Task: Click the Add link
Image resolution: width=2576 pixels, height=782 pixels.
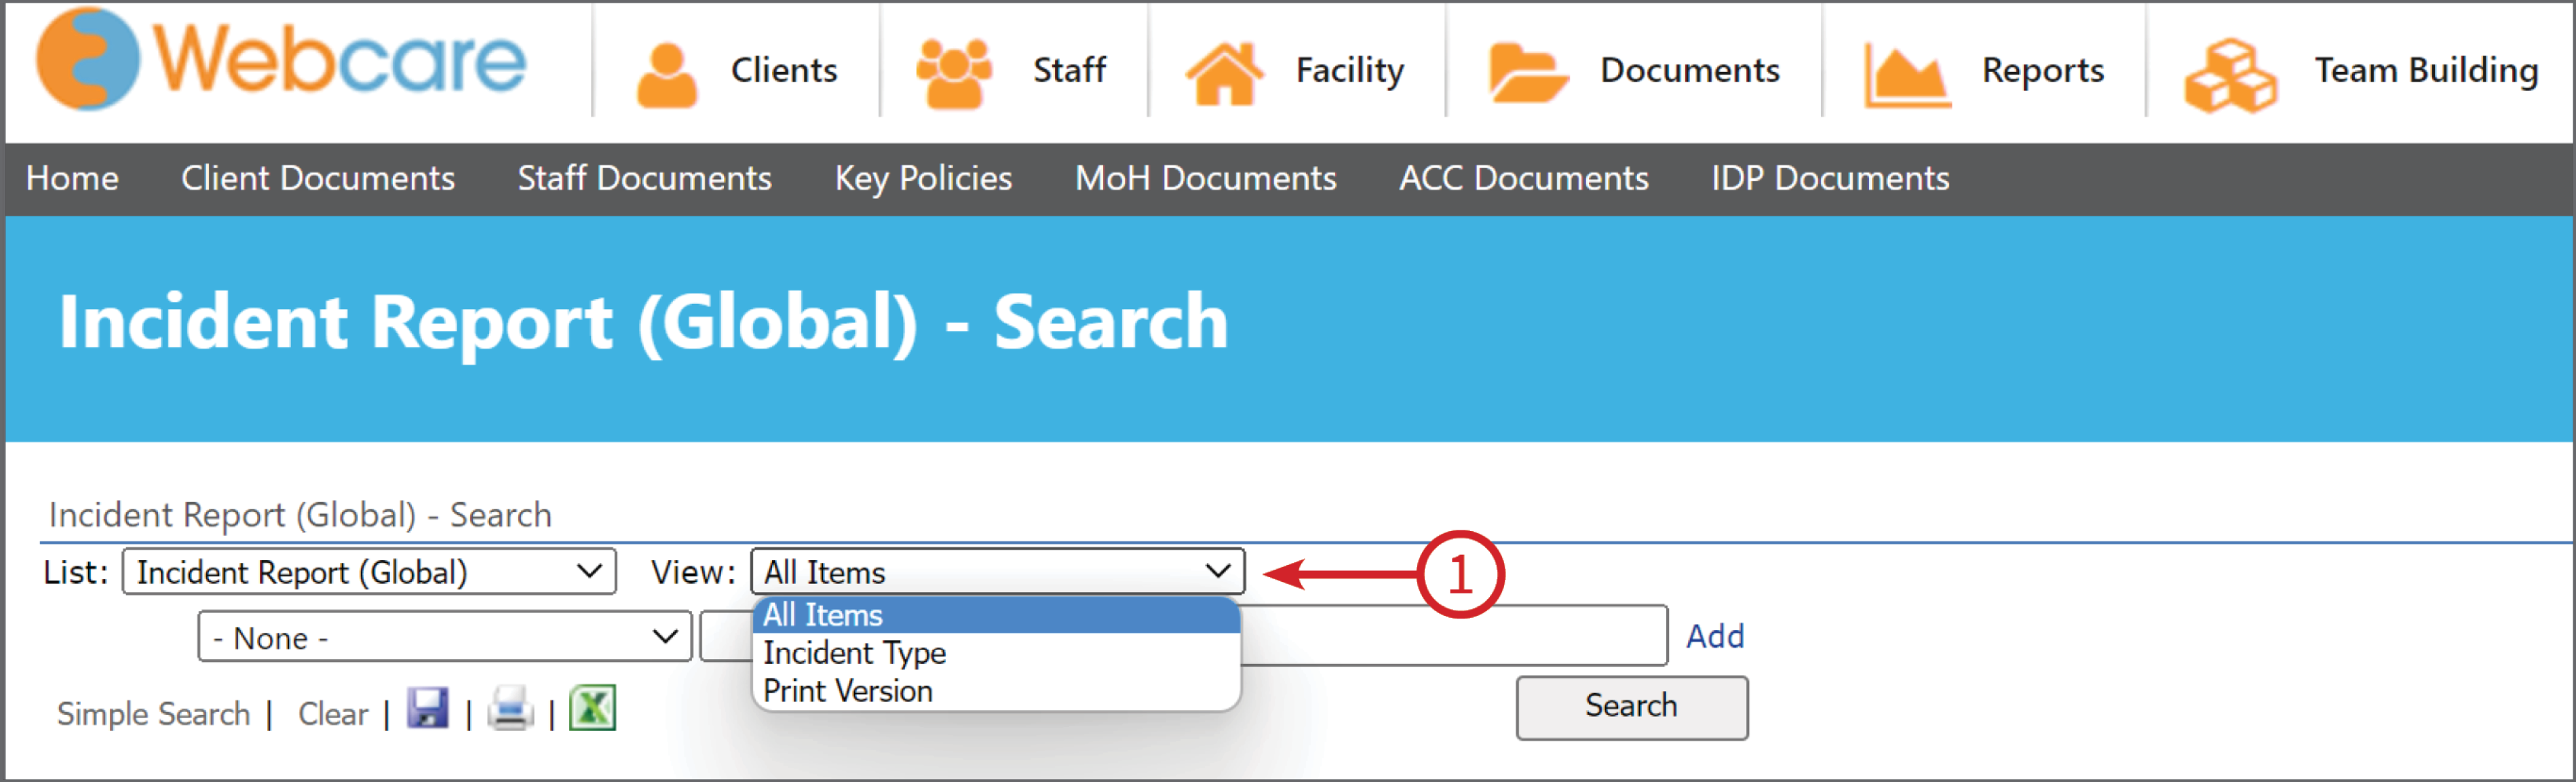Action: tap(1715, 636)
